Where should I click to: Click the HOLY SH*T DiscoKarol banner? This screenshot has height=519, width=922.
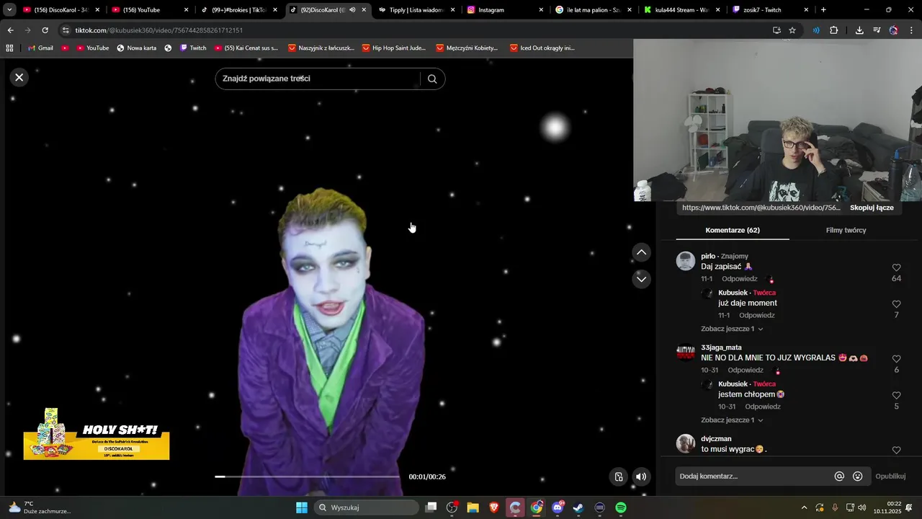(97, 434)
